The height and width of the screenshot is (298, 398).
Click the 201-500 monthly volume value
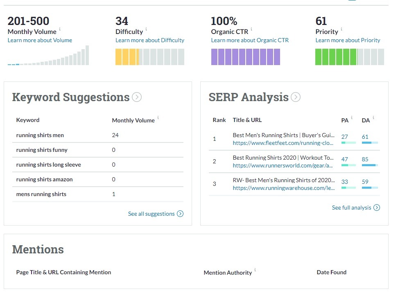tap(28, 21)
